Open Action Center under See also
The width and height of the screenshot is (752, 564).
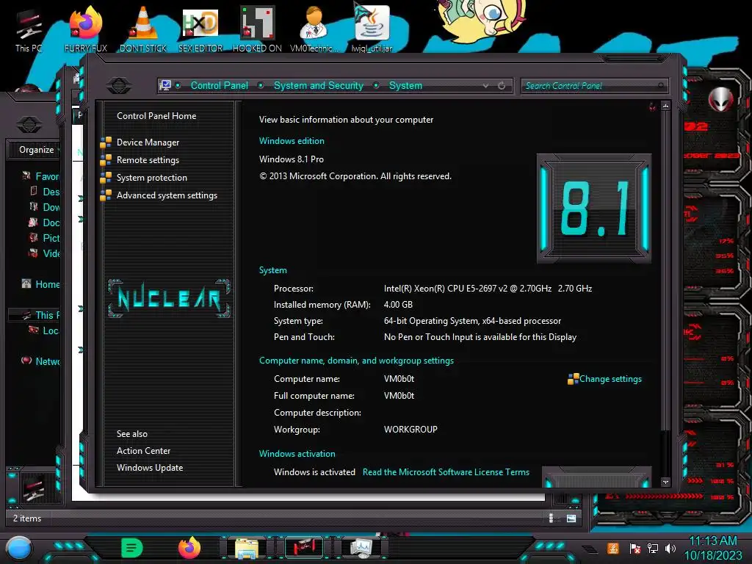click(x=143, y=451)
